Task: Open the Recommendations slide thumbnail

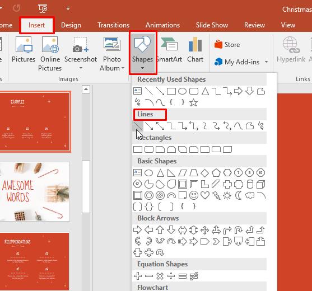Action: click(34, 261)
